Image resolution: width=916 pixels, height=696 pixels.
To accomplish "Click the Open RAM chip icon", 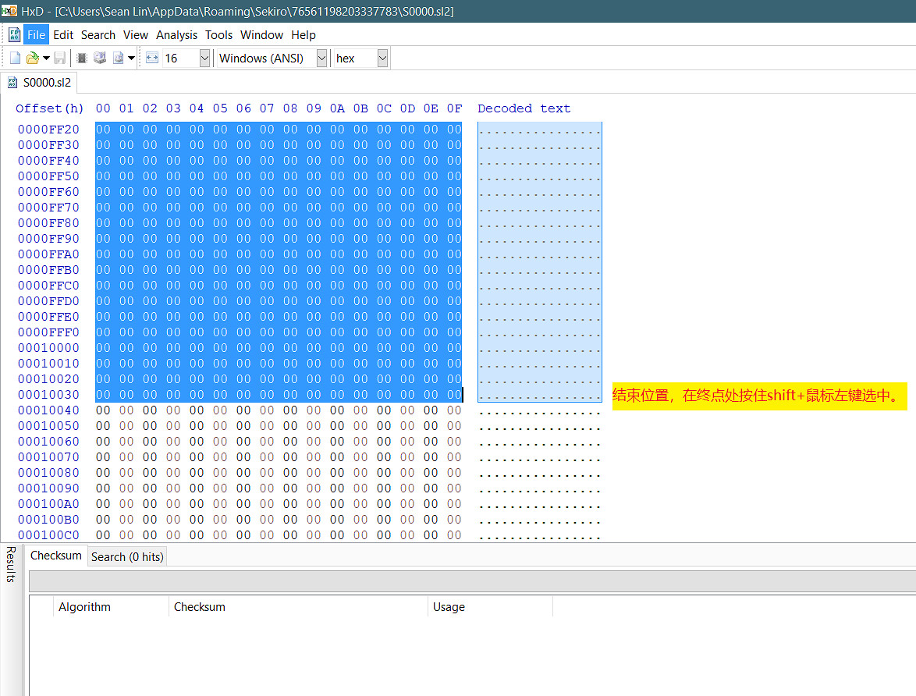I will click(82, 58).
